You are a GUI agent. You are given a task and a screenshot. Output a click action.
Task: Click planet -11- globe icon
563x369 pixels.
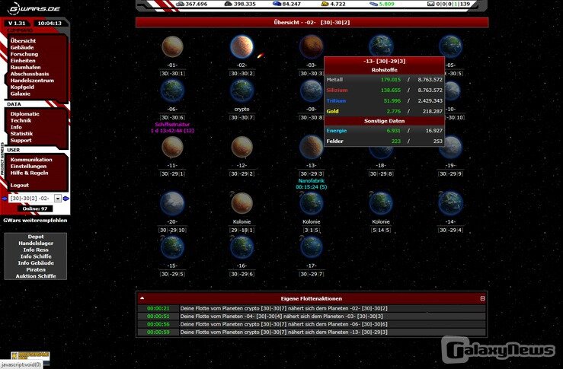172,147
